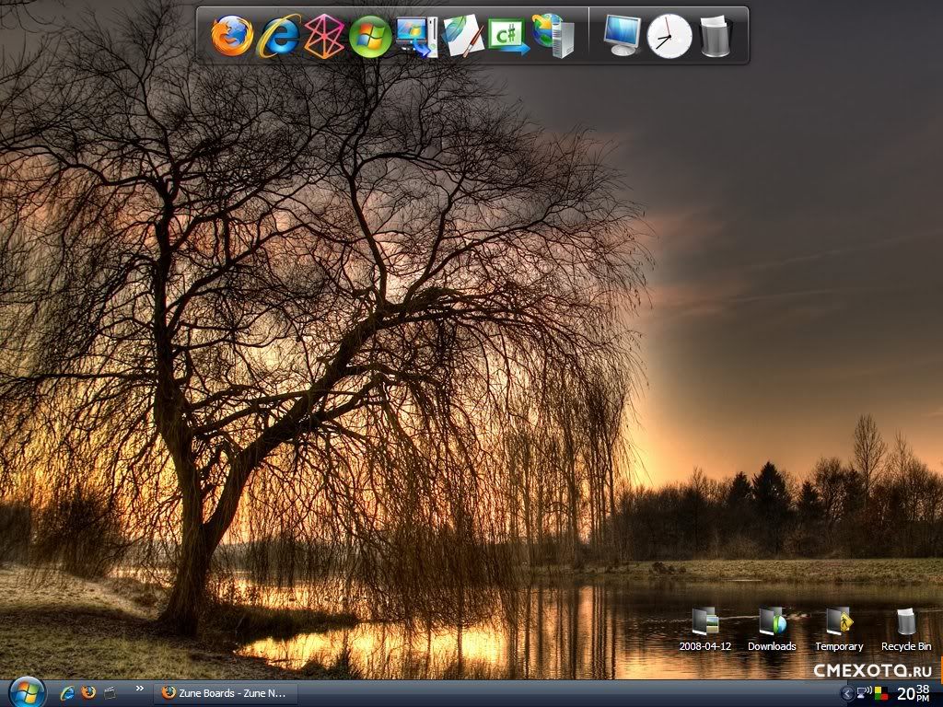Click the taskbar clock showing 20:38
Screen dimensions: 943x707
(x=913, y=692)
